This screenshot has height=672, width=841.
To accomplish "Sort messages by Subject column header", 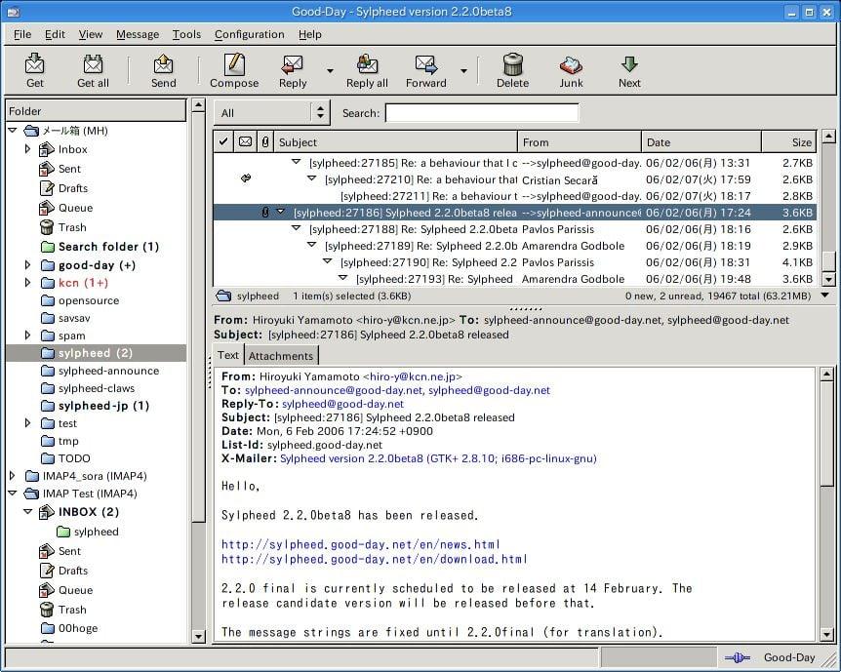I will click(396, 142).
